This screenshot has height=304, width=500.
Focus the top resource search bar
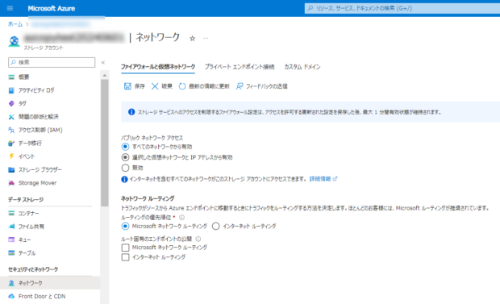point(402,8)
